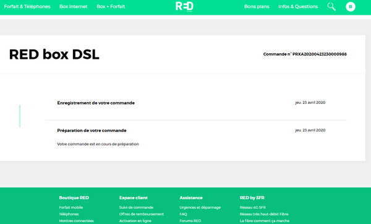This screenshot has width=371, height=224.
Task: Open Offres de remboursement footer link
Action: [142, 214]
